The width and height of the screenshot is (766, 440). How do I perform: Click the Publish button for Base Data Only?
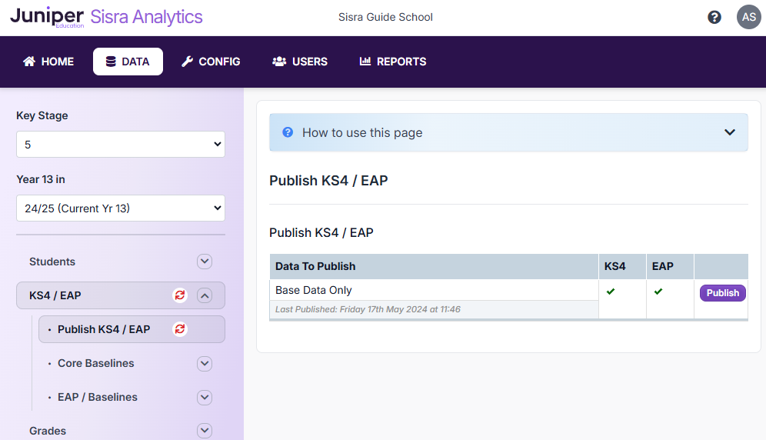722,293
